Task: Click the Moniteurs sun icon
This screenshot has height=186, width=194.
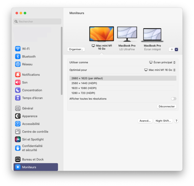Action: tap(18, 167)
